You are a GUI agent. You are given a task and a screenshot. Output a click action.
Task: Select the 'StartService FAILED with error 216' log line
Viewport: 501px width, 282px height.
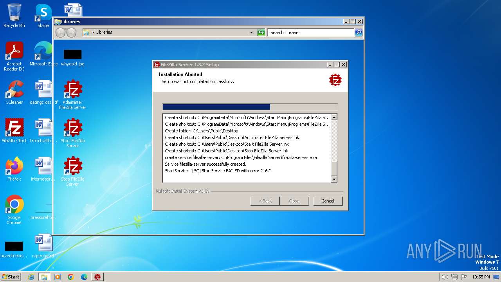pos(218,171)
